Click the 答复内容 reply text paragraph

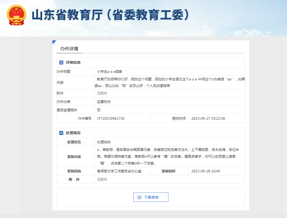(x=167, y=156)
